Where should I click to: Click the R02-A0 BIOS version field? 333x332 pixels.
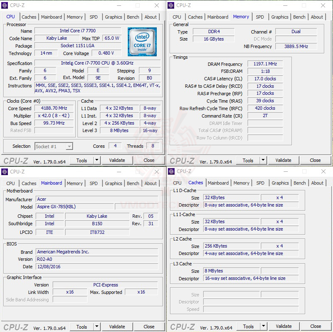[x=97, y=259]
